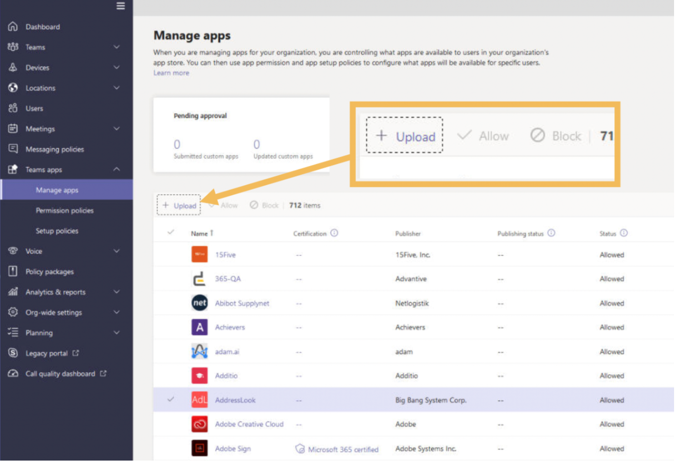Image resolution: width=676 pixels, height=462 pixels.
Task: Click the Teams people icon
Action: [x=13, y=47]
